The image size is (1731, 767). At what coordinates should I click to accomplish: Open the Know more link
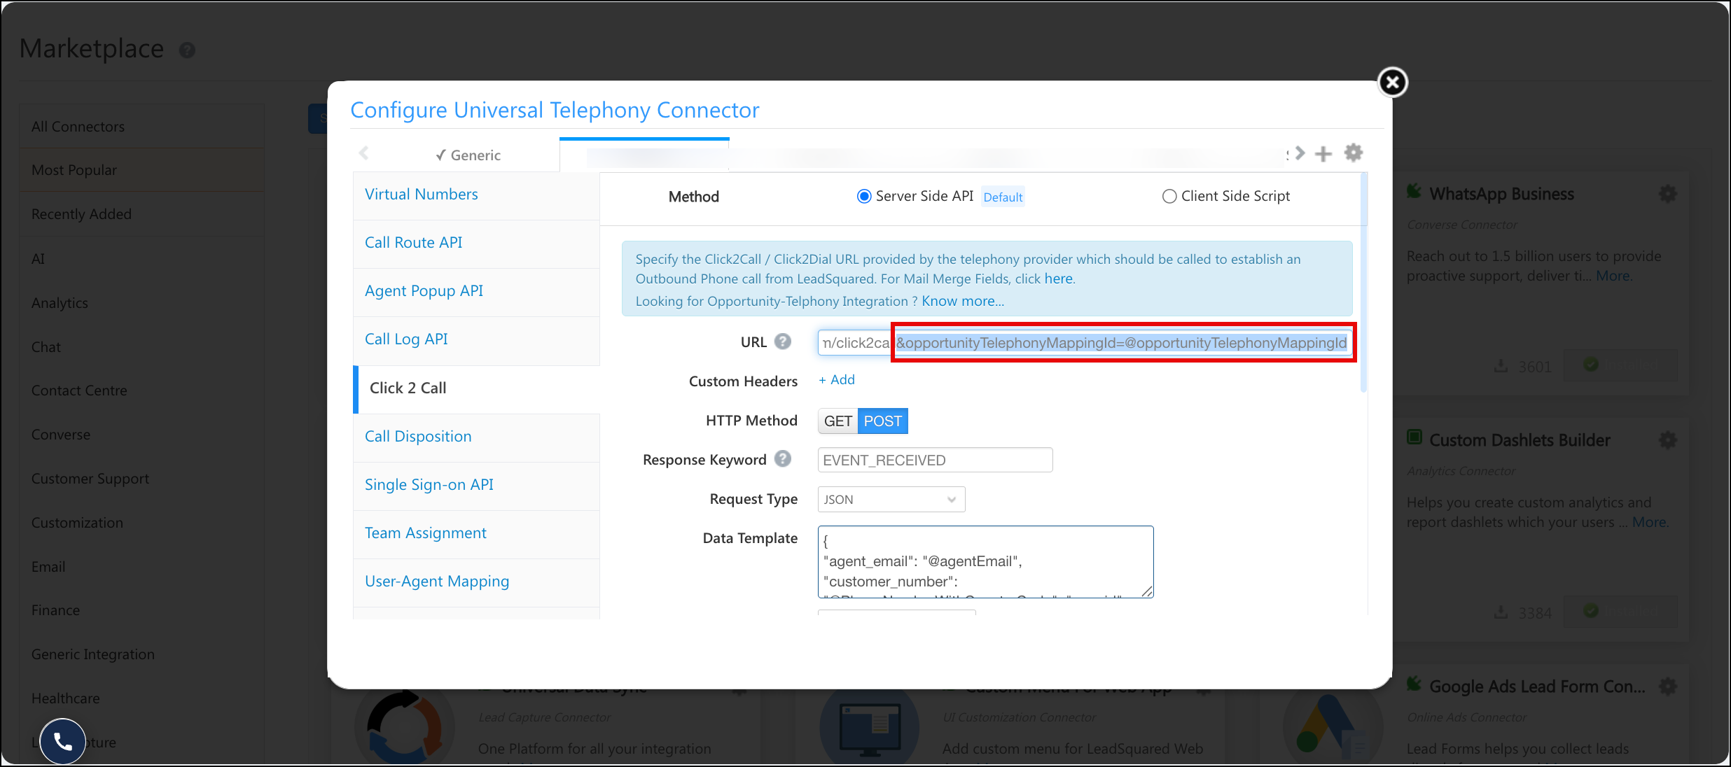pos(962,301)
